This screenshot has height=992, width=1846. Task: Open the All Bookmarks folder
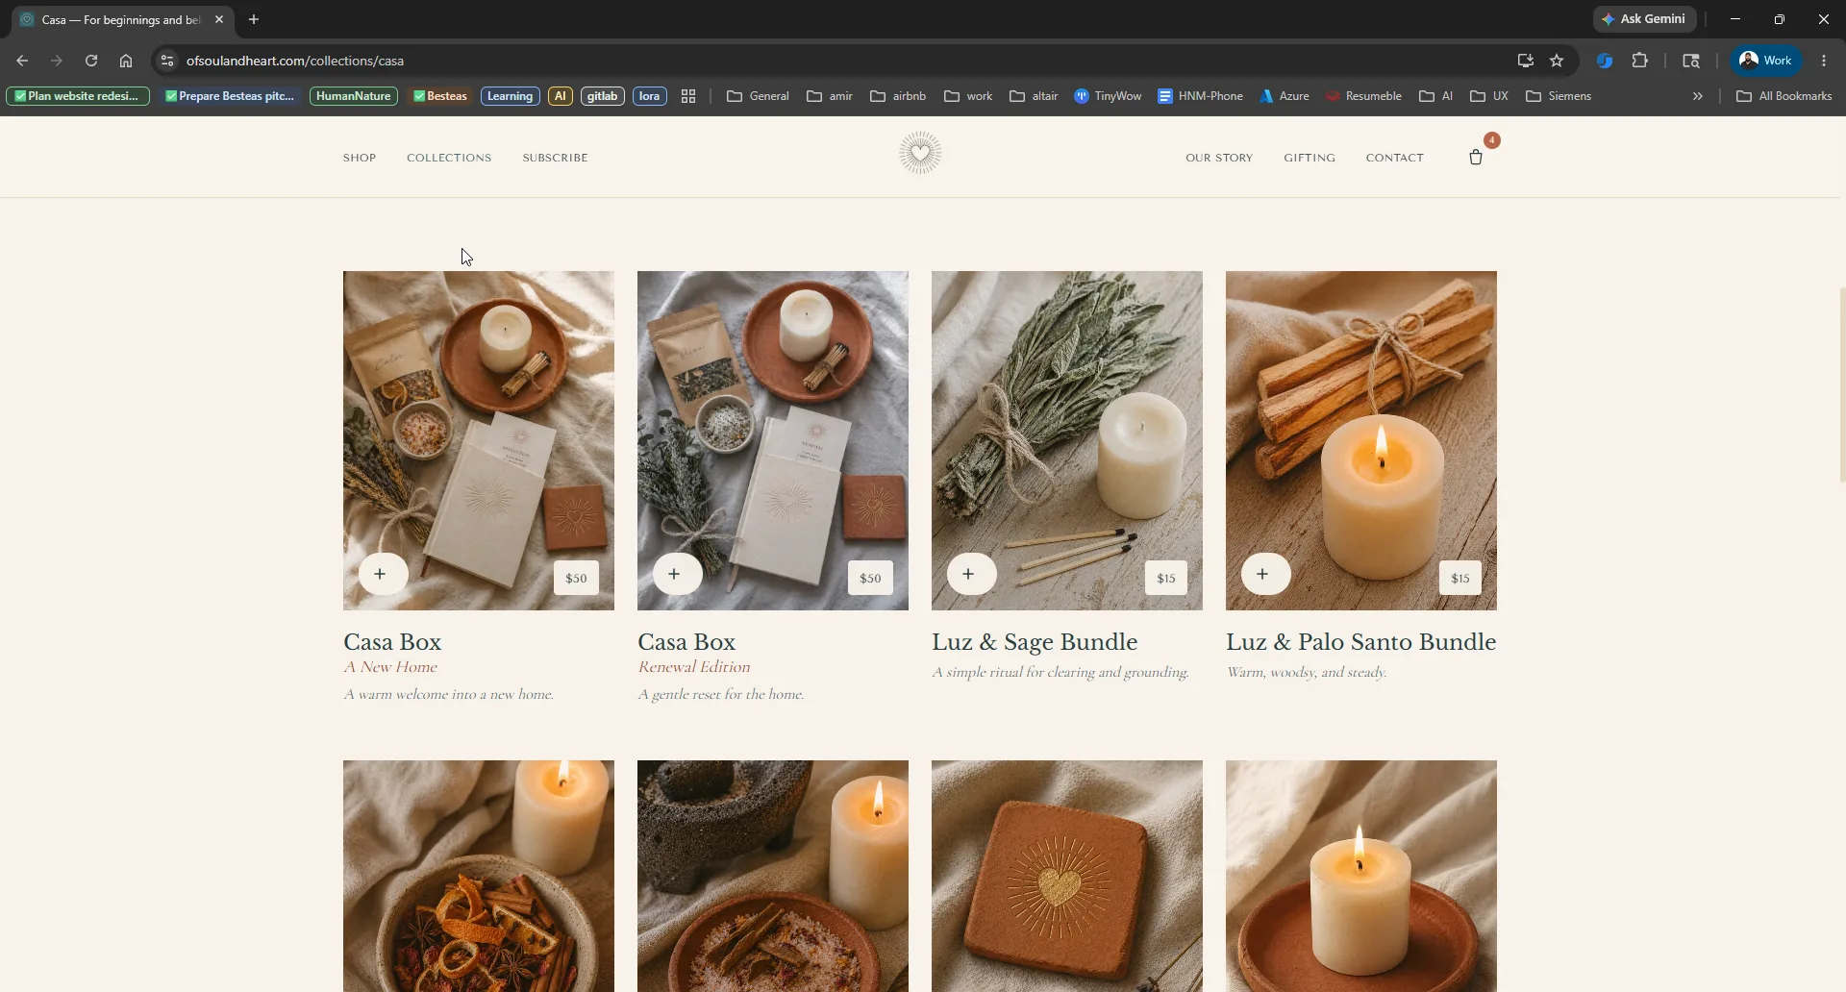pos(1784,96)
